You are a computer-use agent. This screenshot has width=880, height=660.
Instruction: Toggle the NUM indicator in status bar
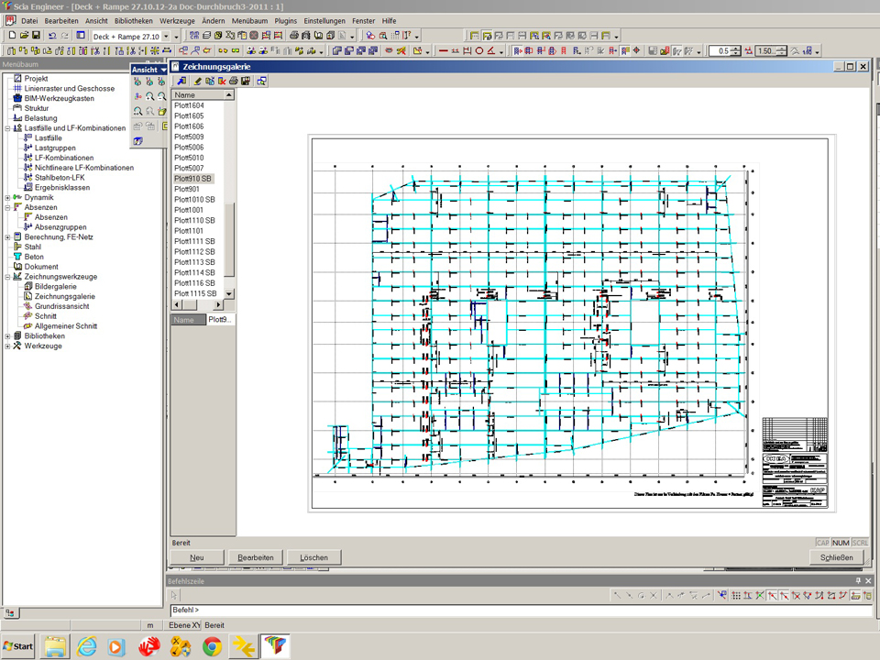coord(841,543)
